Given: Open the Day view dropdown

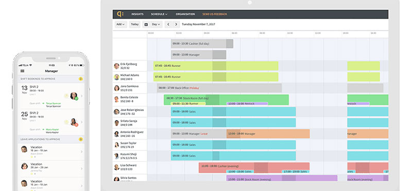Looking at the screenshot, I should pos(156,24).
